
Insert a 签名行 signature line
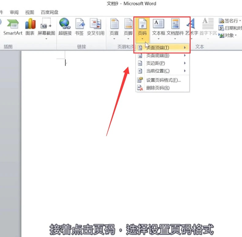click(x=230, y=21)
